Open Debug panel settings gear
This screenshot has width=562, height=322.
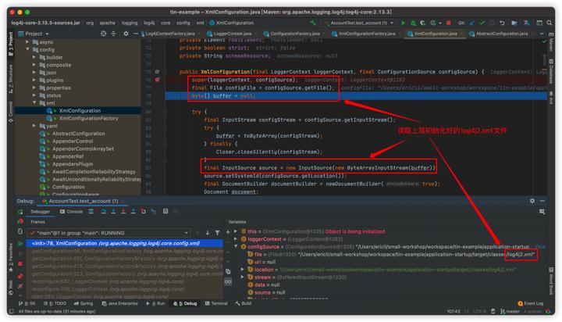pyautogui.click(x=532, y=201)
